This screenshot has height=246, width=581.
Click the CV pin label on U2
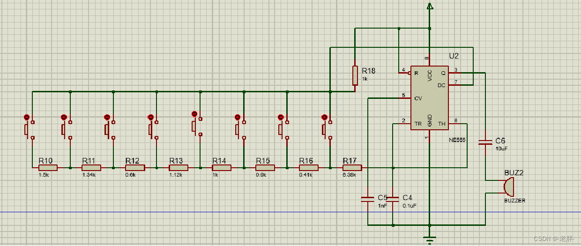(418, 98)
